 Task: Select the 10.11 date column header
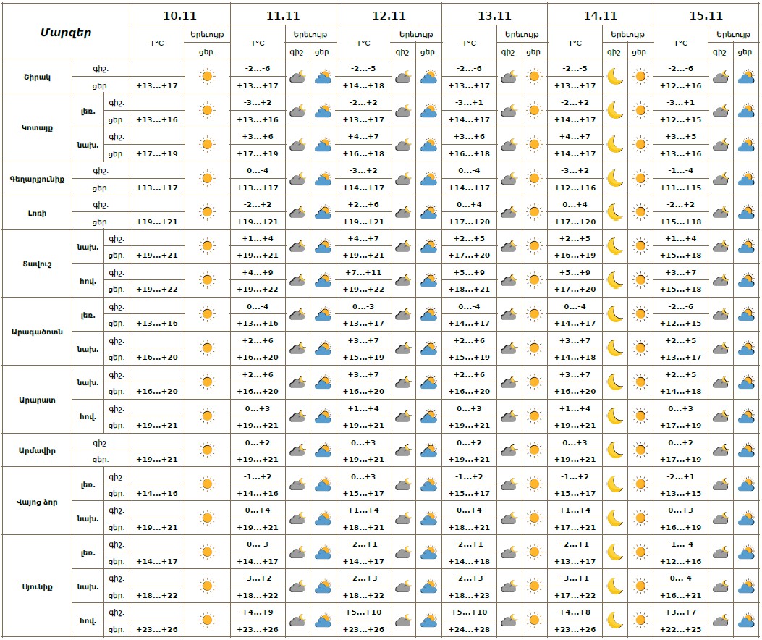pos(179,14)
